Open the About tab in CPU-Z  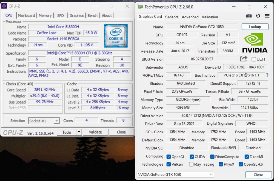tap(107, 16)
